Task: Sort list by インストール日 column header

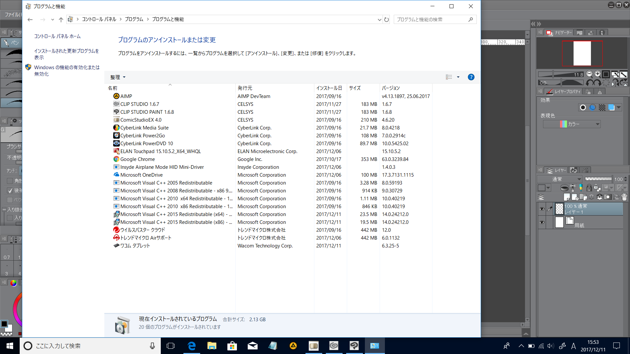Action: (x=329, y=88)
